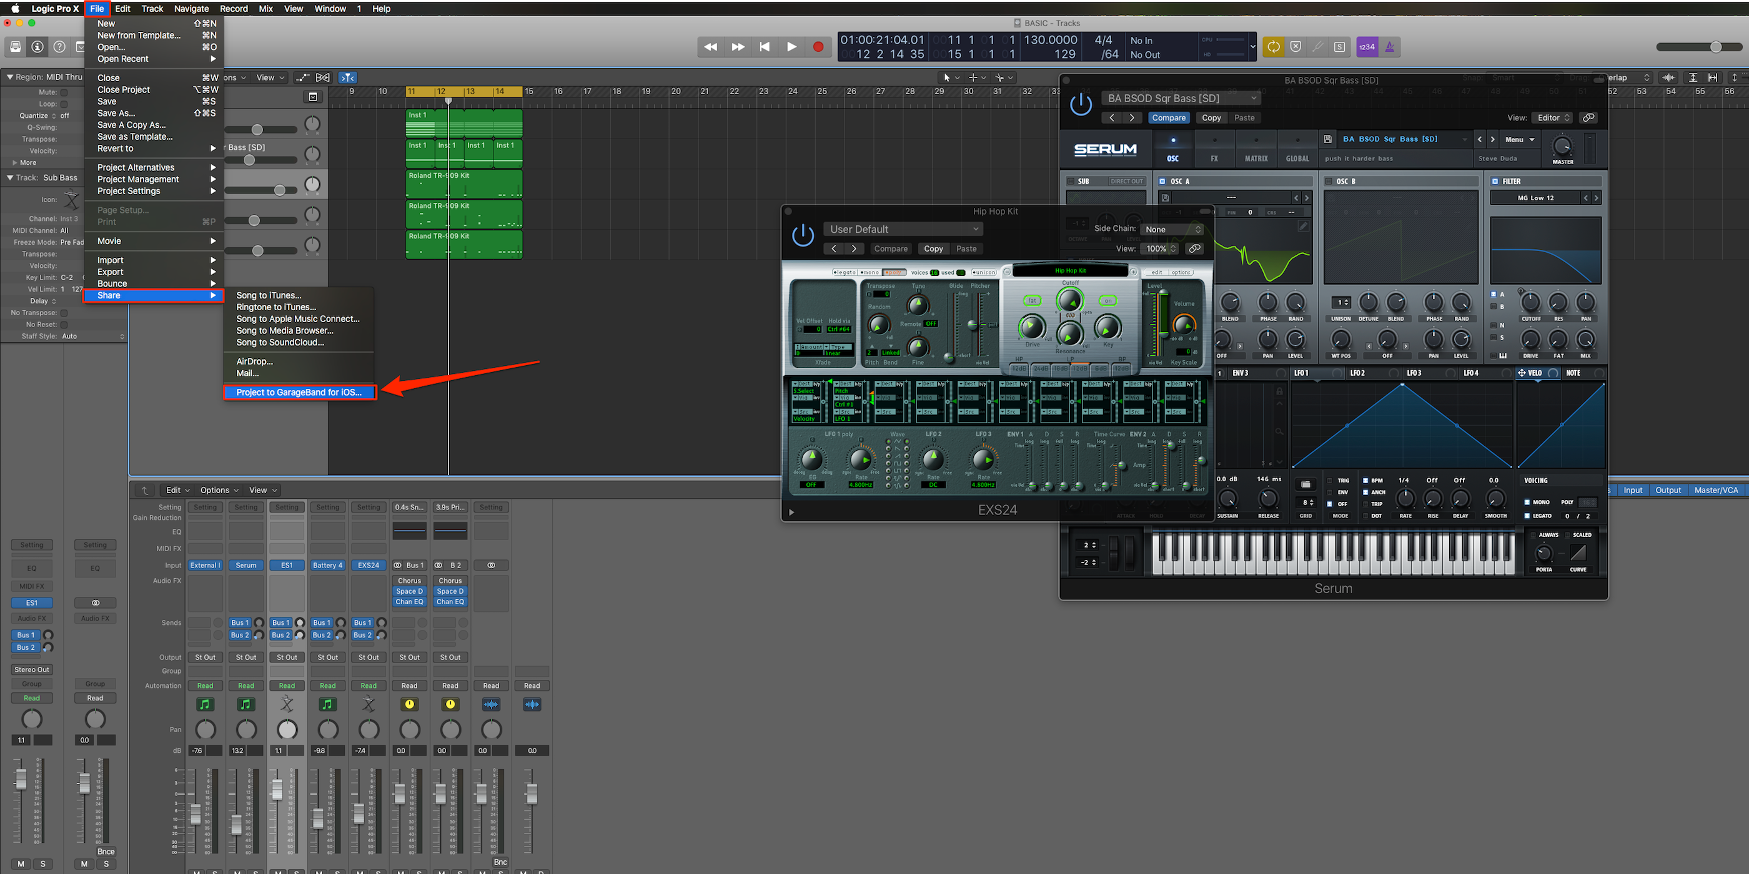Click the red Record transport button
This screenshot has width=1749, height=874.
pos(818,47)
